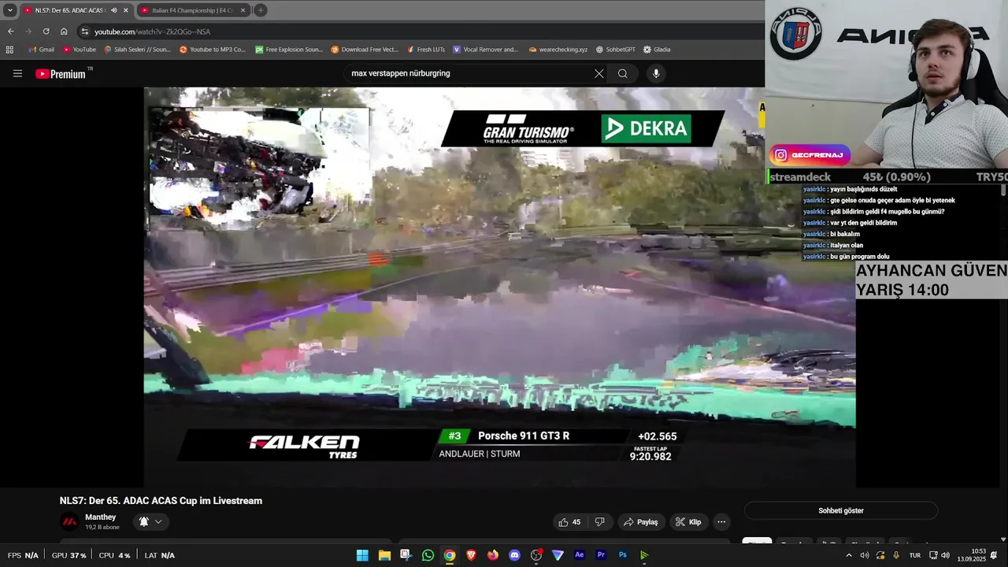Open Proton VPN from the taskbar
The width and height of the screenshot is (1008, 567).
pos(558,555)
